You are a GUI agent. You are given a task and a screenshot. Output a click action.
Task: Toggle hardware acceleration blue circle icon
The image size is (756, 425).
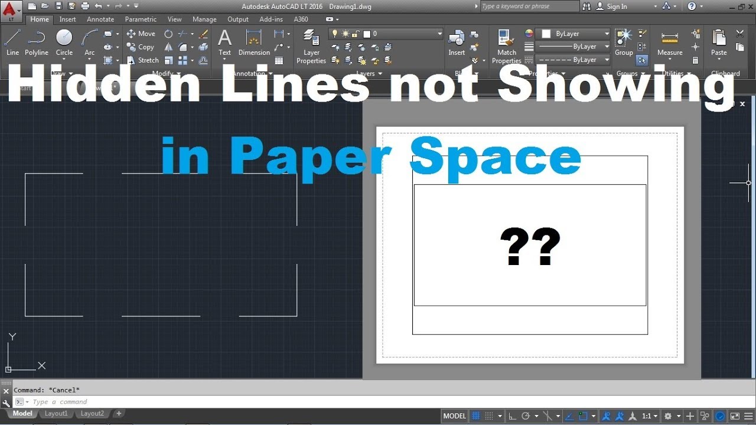tap(721, 416)
